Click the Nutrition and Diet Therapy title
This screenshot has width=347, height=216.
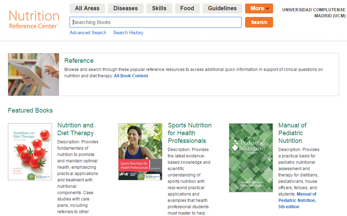tap(75, 129)
